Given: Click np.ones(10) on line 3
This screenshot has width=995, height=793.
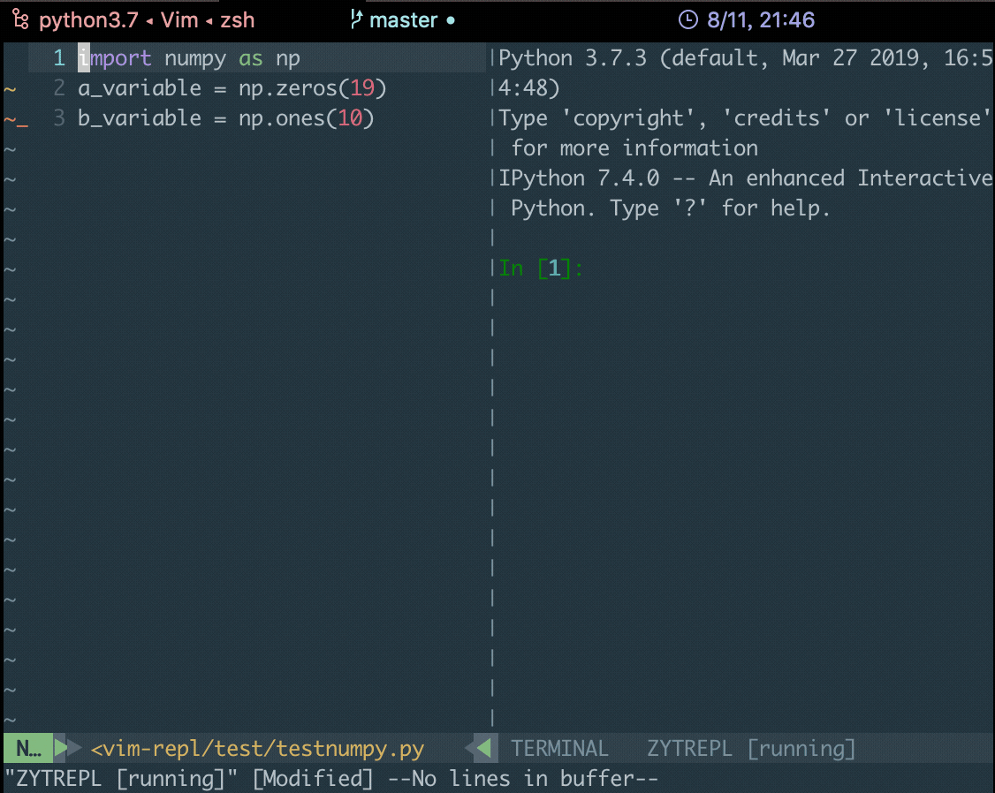Looking at the screenshot, I should coord(307,118).
